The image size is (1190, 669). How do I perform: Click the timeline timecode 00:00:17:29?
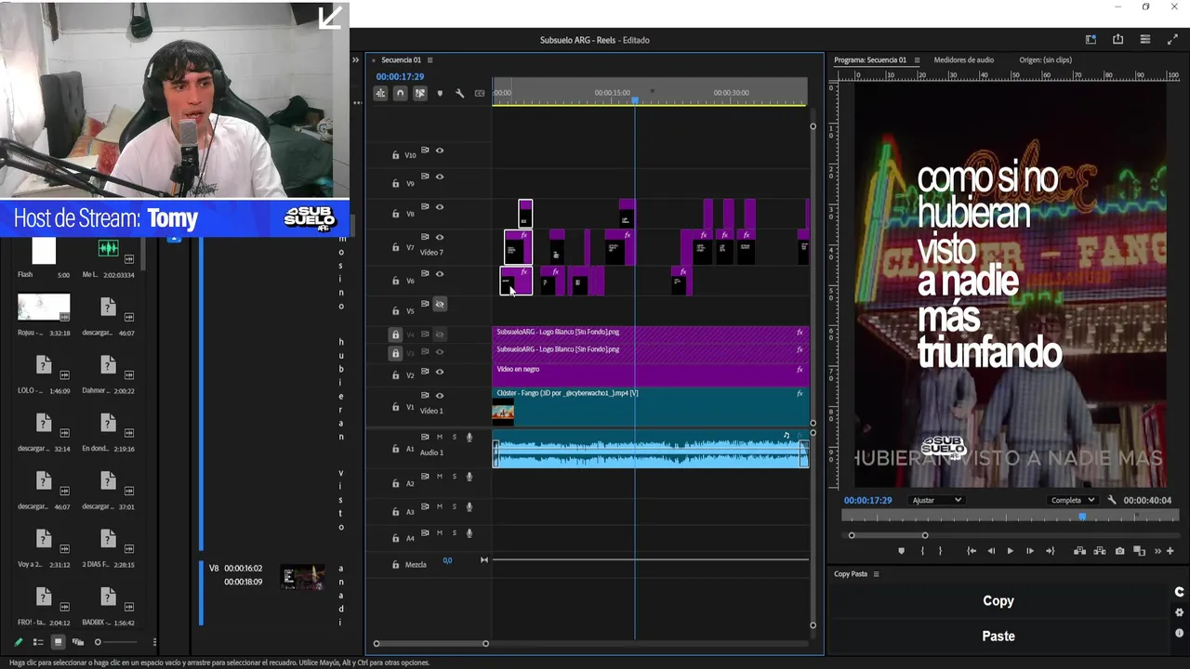click(x=400, y=76)
